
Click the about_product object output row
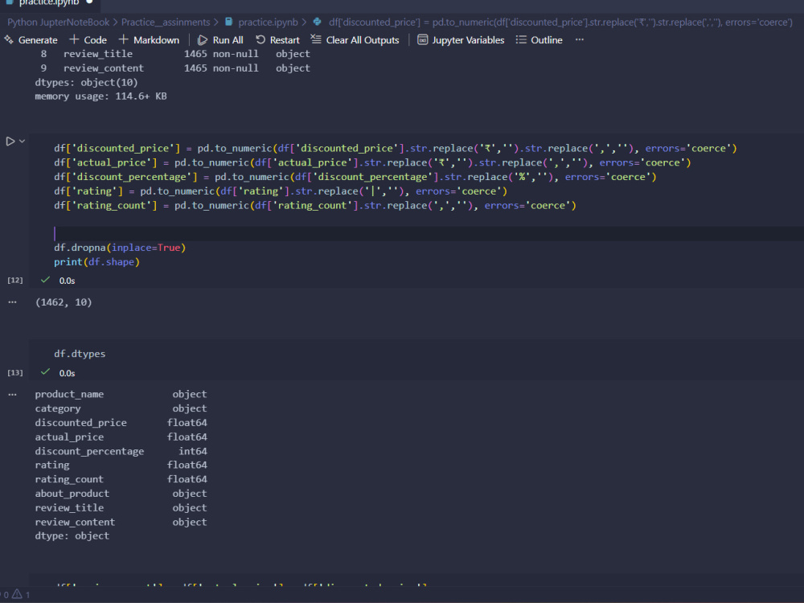(x=121, y=494)
